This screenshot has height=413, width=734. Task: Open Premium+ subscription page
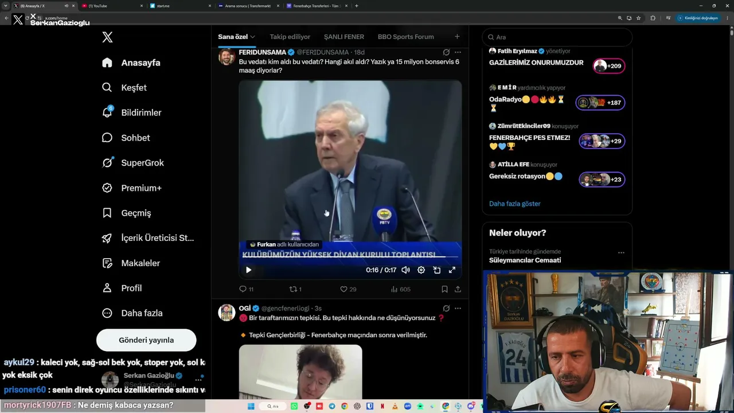point(131,188)
